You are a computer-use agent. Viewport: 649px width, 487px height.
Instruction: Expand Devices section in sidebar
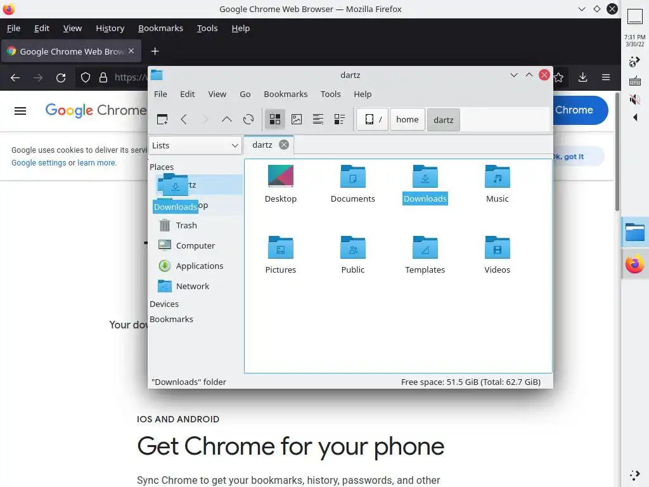pos(164,304)
